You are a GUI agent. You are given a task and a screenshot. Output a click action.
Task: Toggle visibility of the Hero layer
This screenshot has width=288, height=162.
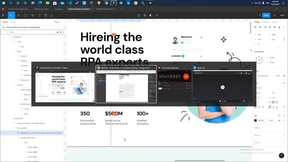pyautogui.click(x=61, y=32)
